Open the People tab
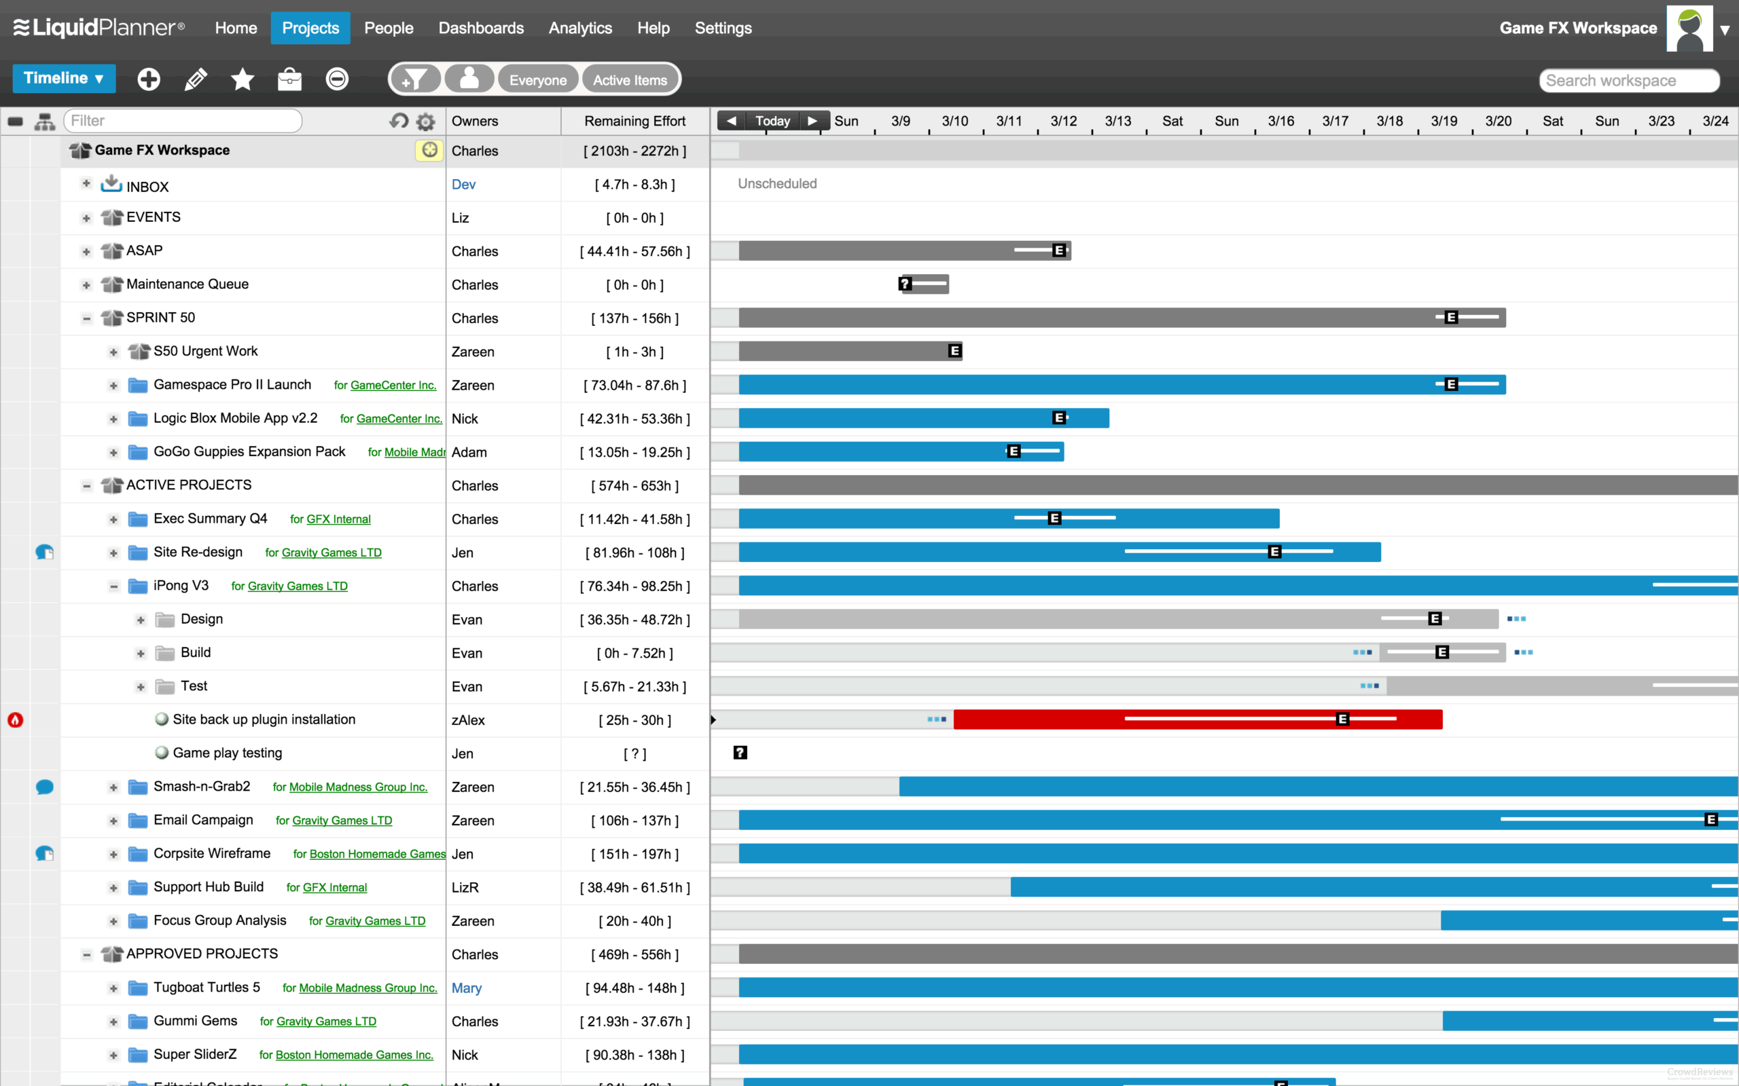Screen dimensions: 1739x1086 (389, 28)
